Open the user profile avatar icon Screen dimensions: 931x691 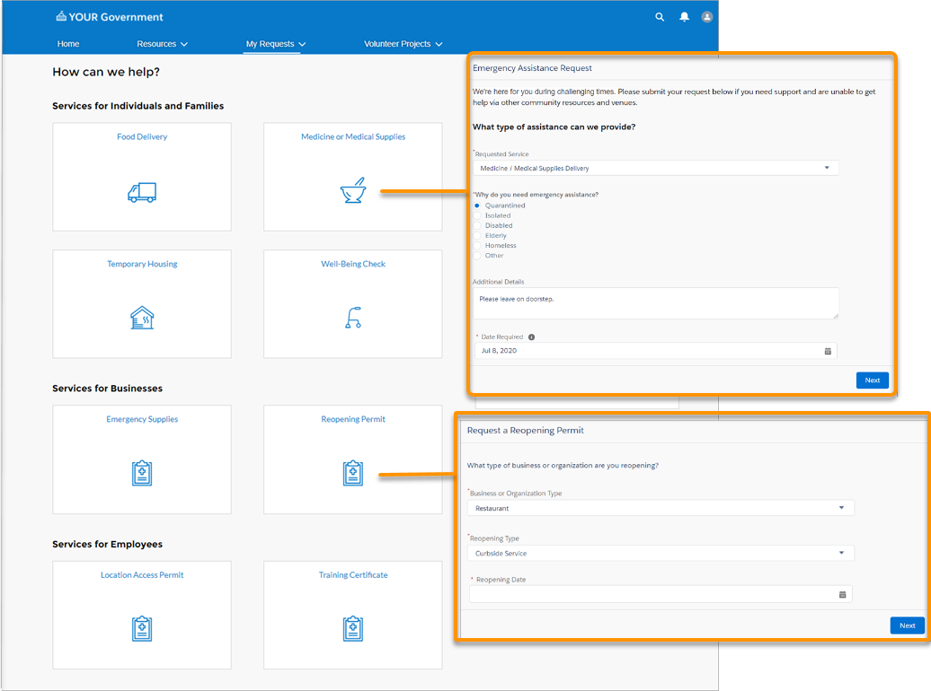coord(707,17)
